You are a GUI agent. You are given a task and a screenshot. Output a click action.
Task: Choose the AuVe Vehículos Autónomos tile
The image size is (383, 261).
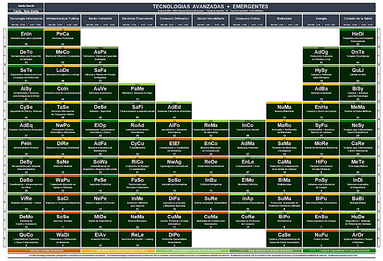[100, 92]
